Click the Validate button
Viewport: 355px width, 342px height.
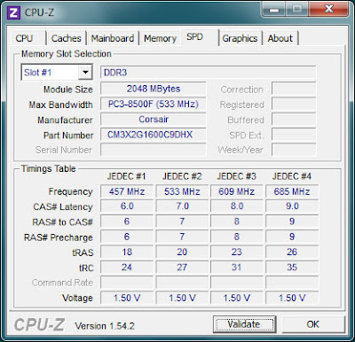tap(244, 324)
